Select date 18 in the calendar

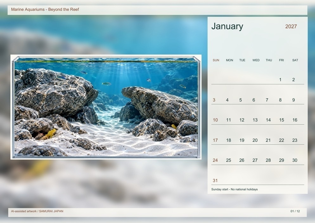[228, 140]
